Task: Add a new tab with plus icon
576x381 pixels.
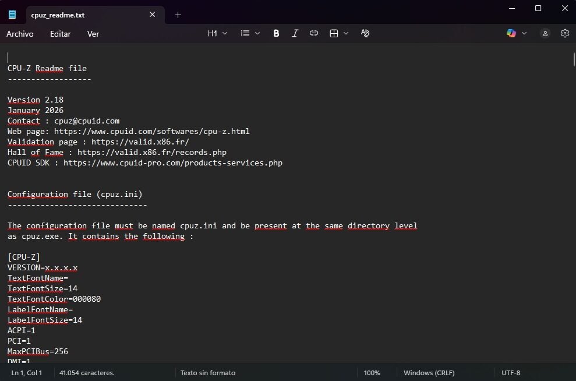Action: point(178,15)
